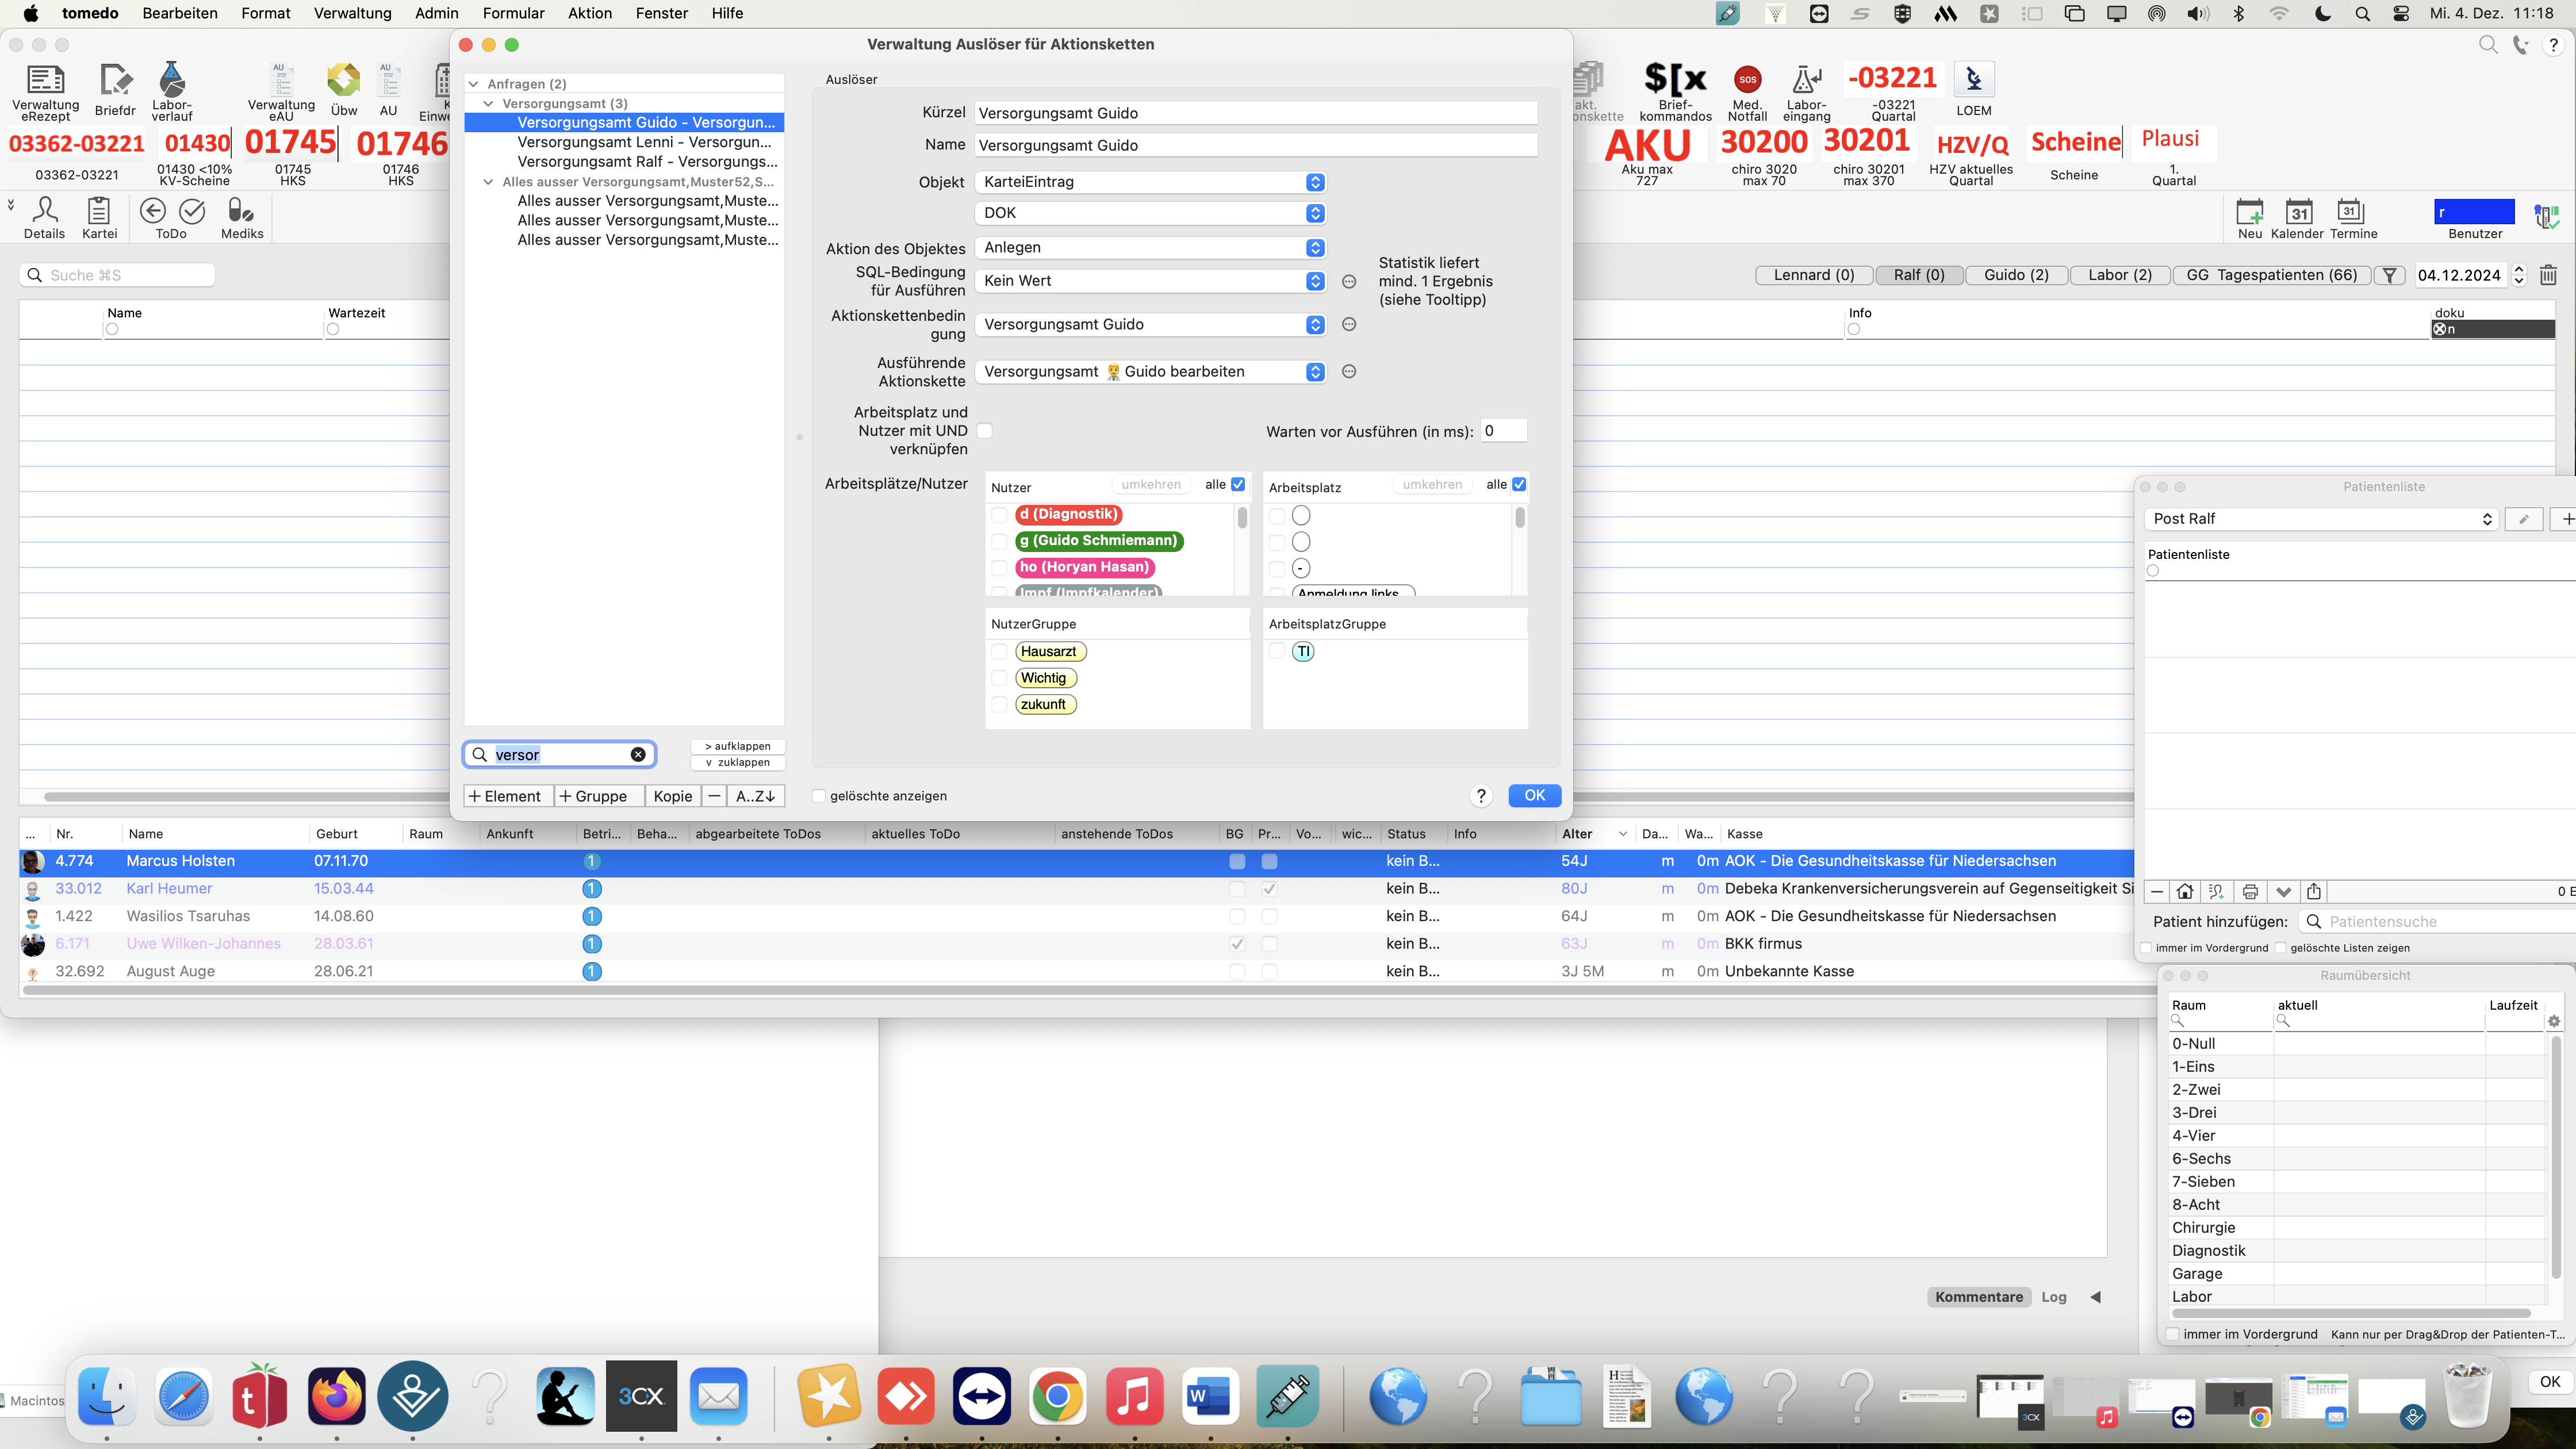This screenshot has width=2576, height=1449.
Task: Open the Formular menu
Action: click(x=514, y=13)
